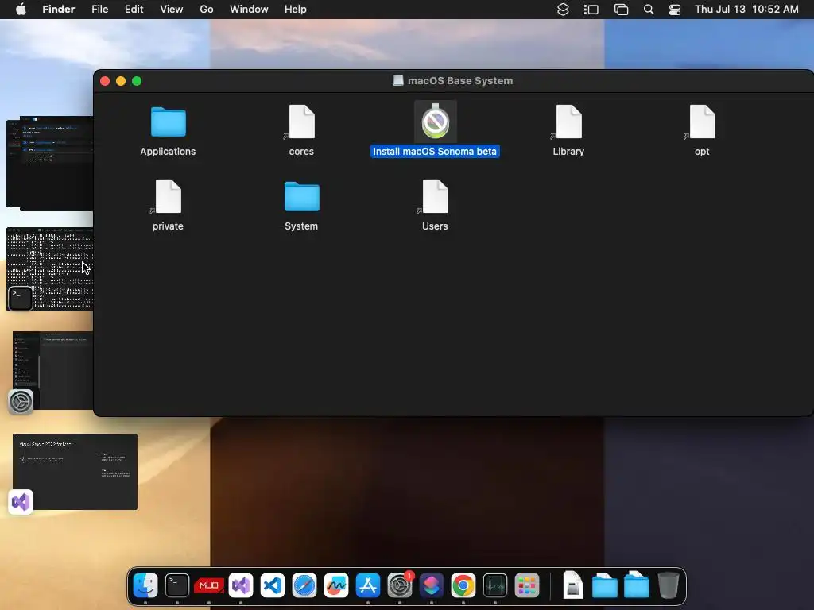Select the cores alias file
Viewport: 814px width, 610px height.
(x=301, y=122)
